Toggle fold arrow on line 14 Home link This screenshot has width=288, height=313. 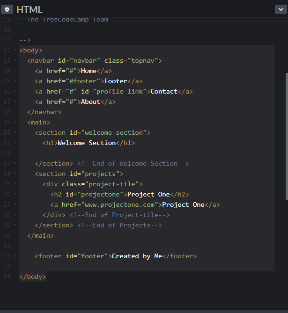15,71
